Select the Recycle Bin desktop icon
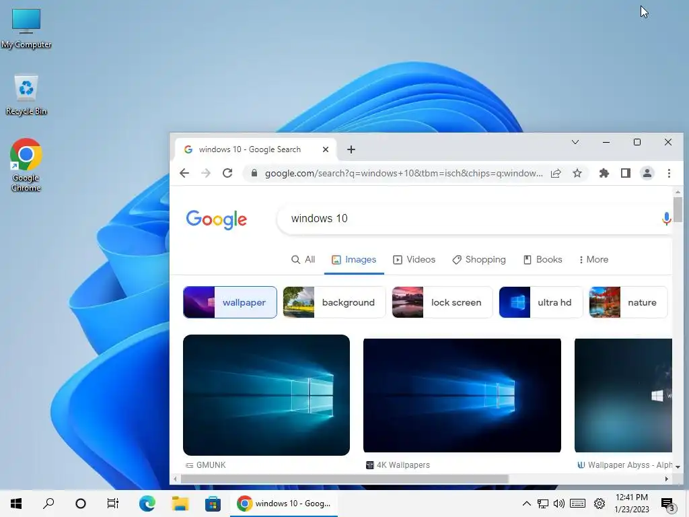The height and width of the screenshot is (517, 689). tap(26, 95)
